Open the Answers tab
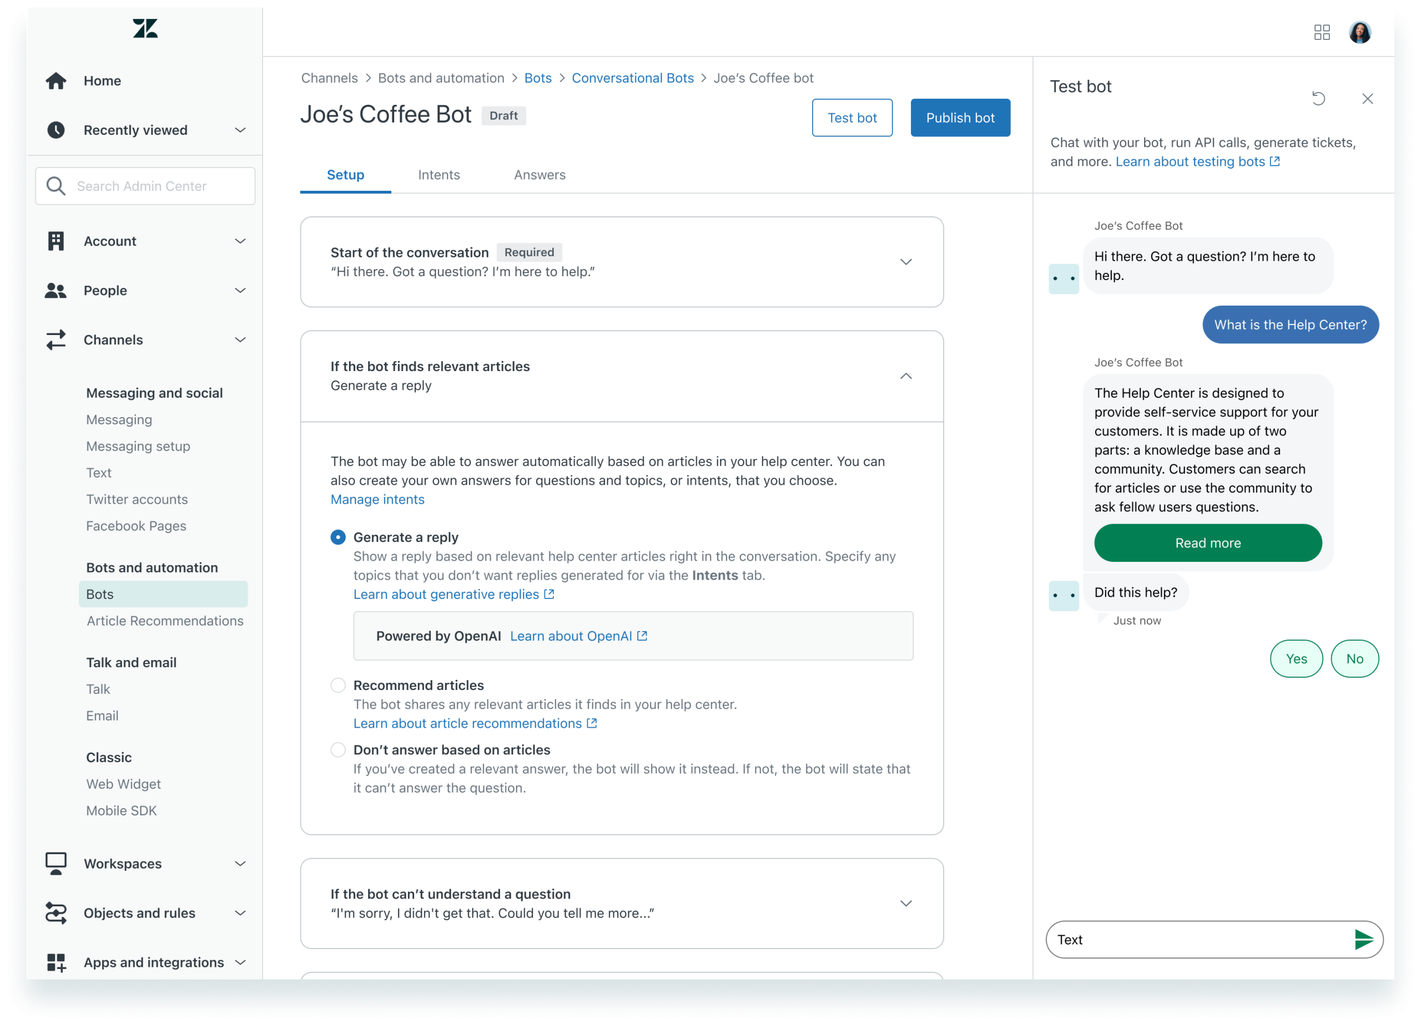The image size is (1421, 1025). click(x=540, y=175)
